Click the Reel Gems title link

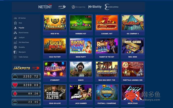tap(133, 57)
